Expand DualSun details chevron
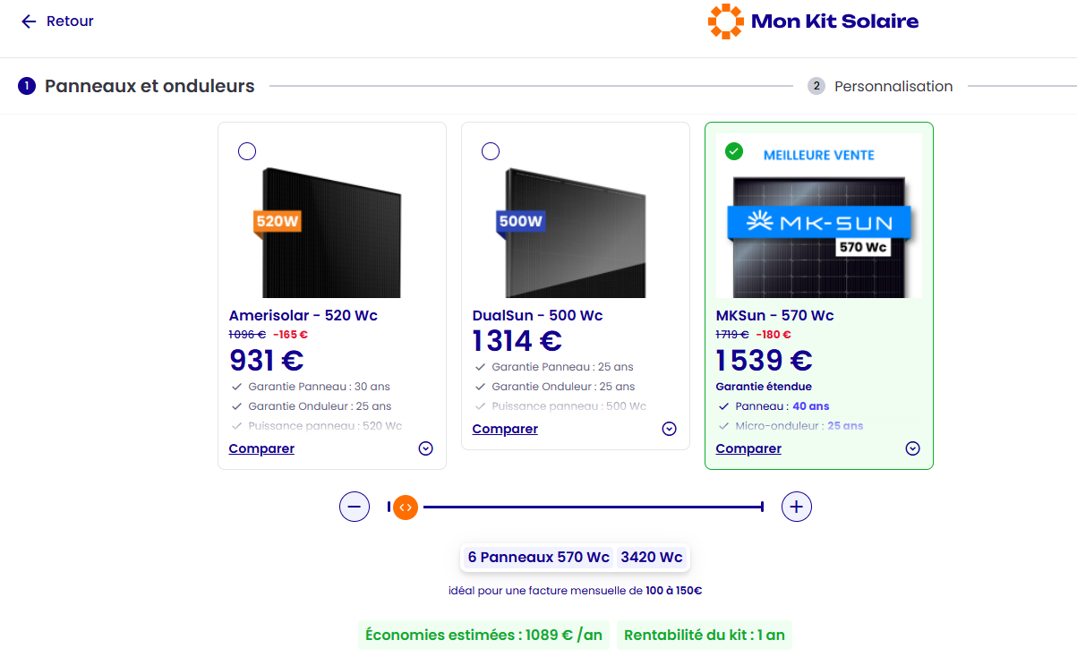This screenshot has height=657, width=1077. point(670,430)
